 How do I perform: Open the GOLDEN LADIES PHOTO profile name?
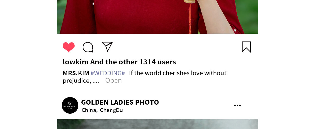[x=120, y=102]
